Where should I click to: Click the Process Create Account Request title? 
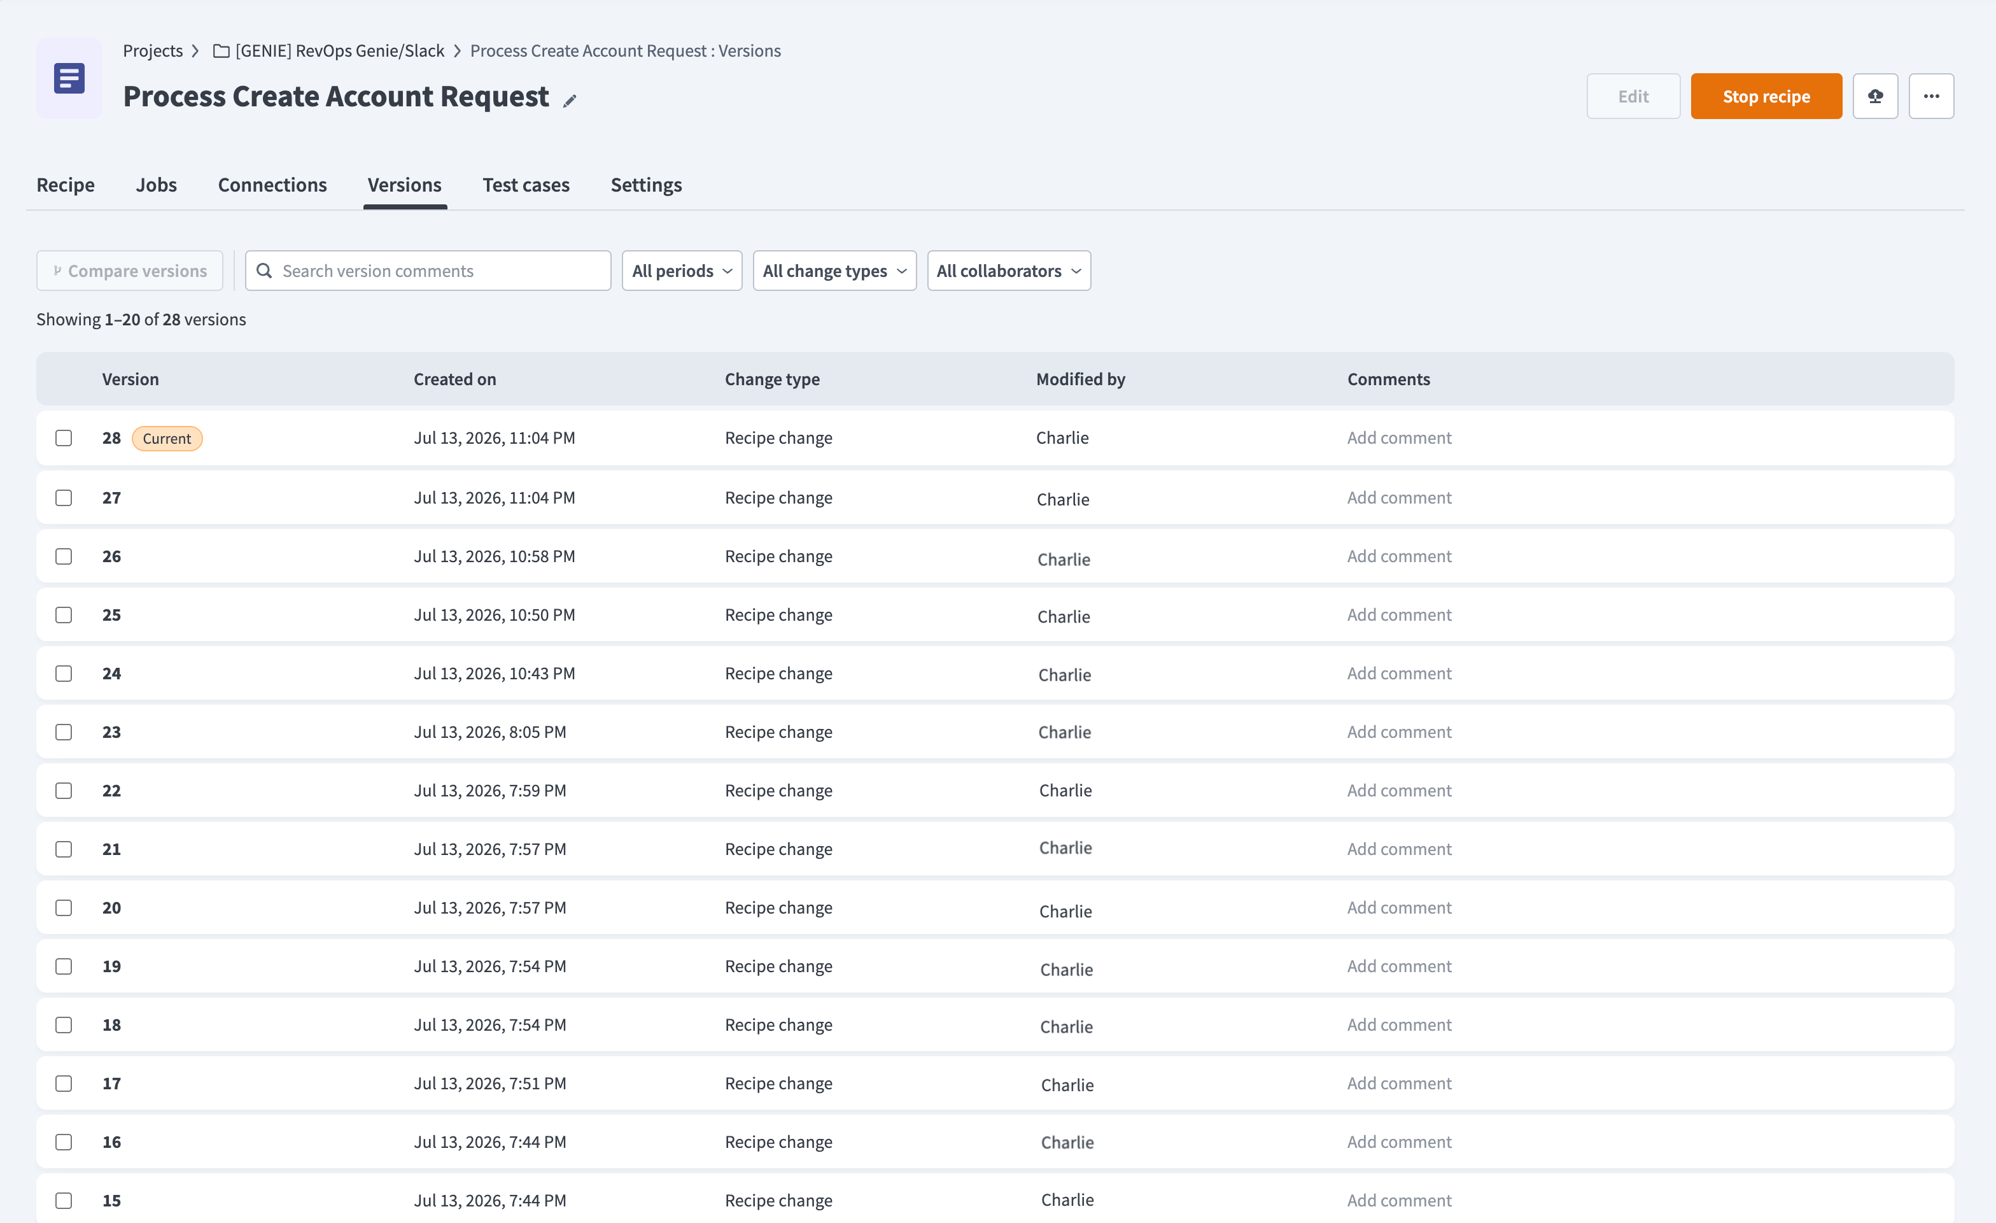click(x=336, y=96)
